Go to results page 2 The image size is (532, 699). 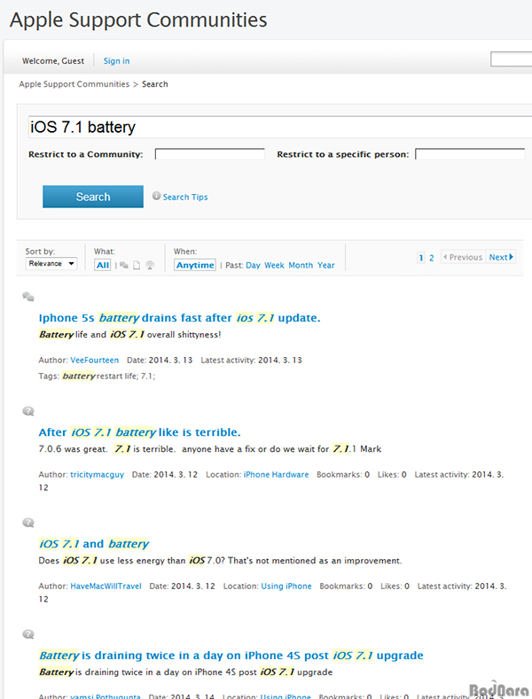[x=432, y=258]
